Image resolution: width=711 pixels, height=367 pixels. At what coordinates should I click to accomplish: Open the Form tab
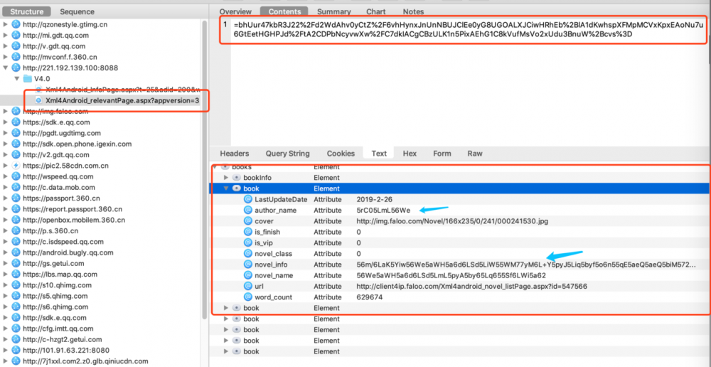[442, 154]
